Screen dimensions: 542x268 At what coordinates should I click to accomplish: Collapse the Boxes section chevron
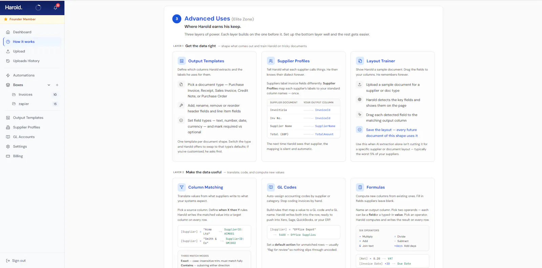tap(49, 85)
